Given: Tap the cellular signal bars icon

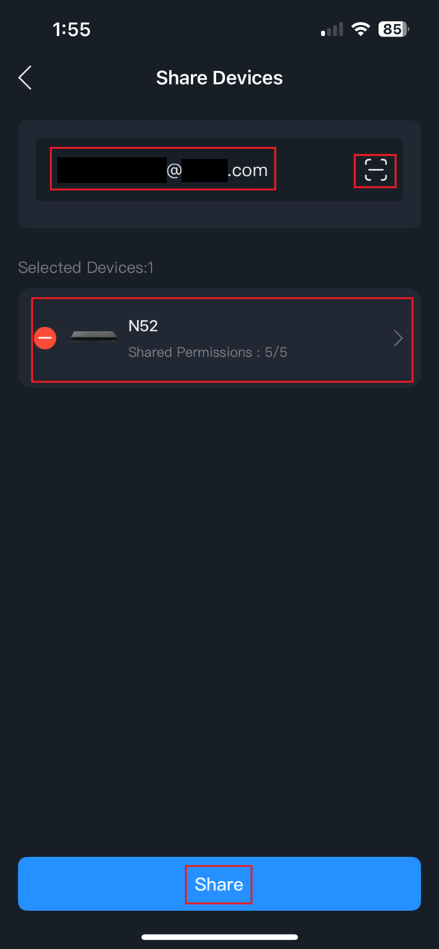Looking at the screenshot, I should 331,30.
